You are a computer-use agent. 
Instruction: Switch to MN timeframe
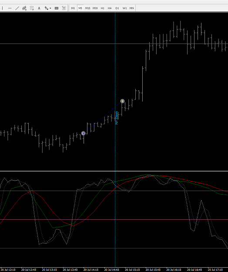coord(131,8)
